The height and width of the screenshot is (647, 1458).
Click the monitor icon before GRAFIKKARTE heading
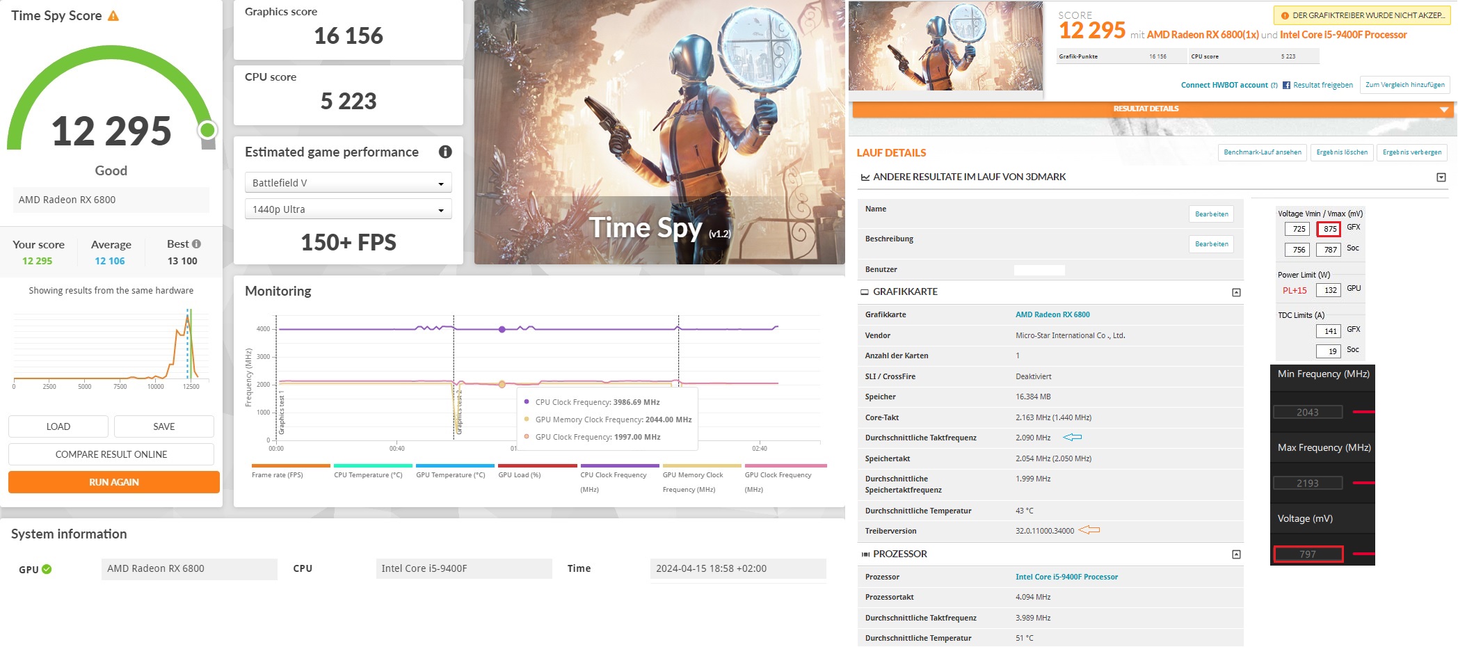tap(865, 292)
